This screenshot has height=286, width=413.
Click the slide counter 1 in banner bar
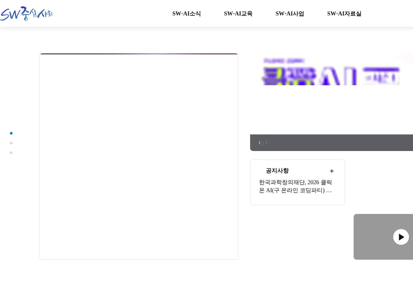260,142
